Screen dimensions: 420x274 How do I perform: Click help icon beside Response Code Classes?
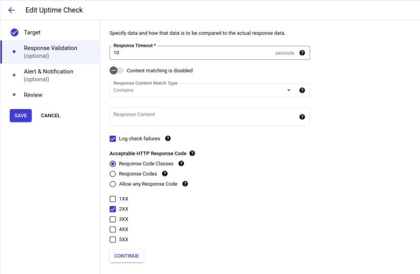pyautogui.click(x=181, y=163)
